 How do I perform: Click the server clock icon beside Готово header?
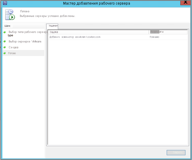(x=10, y=14)
